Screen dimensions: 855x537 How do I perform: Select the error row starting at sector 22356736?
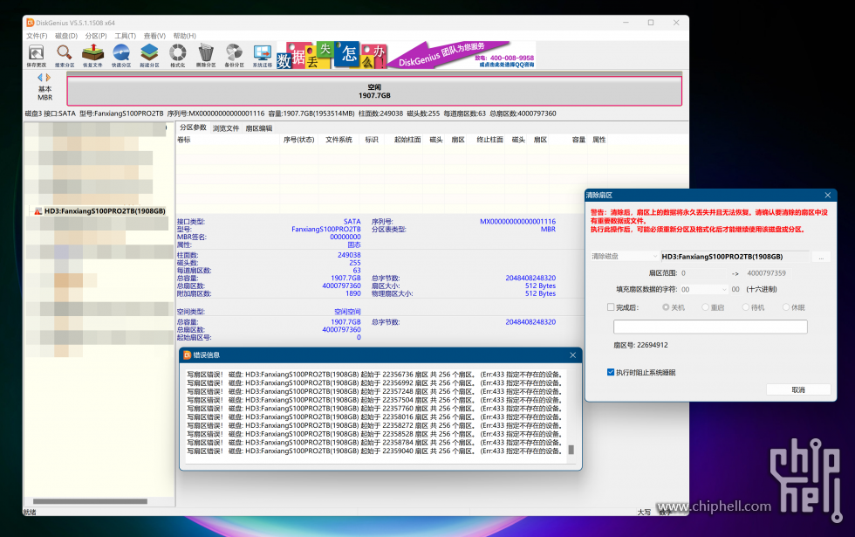tap(374, 375)
